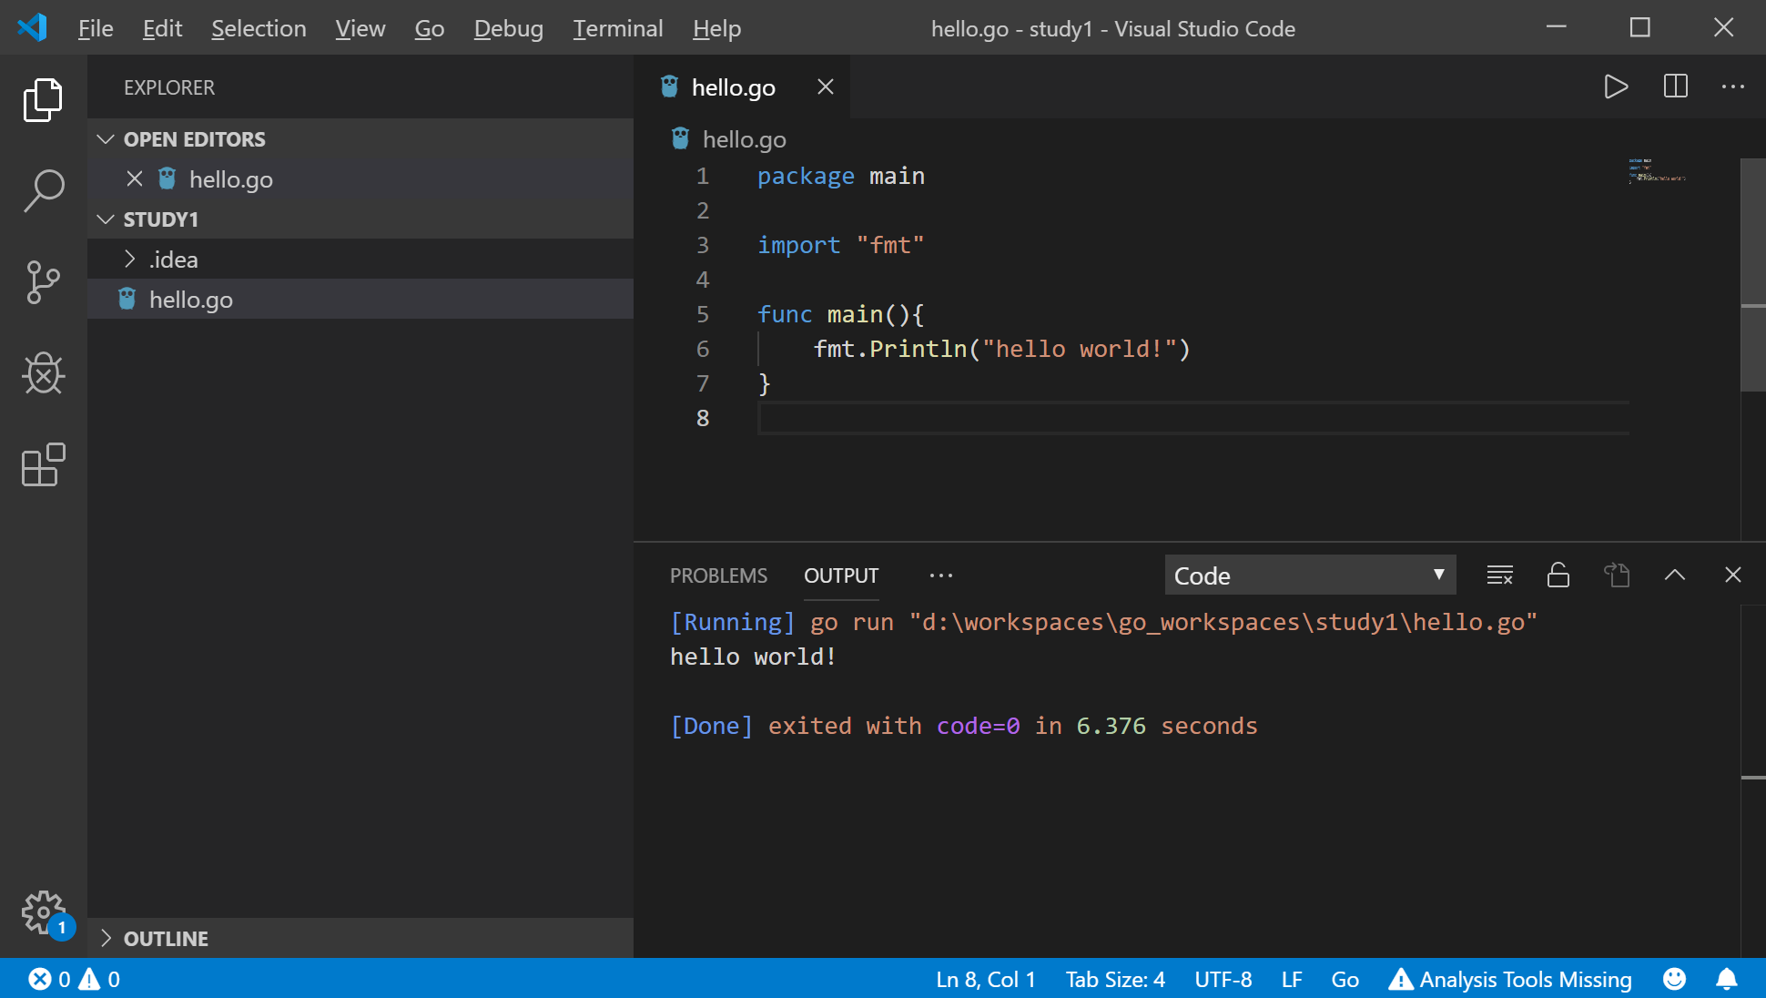Maximize the output panel with chevron
The height and width of the screenshot is (998, 1766).
pos(1674,575)
